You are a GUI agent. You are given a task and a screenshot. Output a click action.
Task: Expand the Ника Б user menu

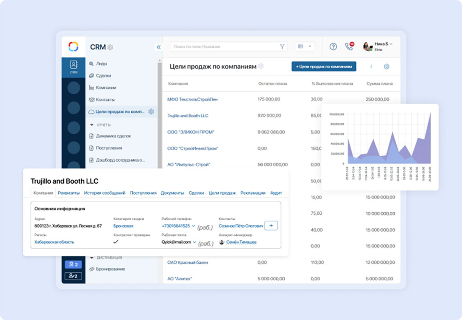391,44
